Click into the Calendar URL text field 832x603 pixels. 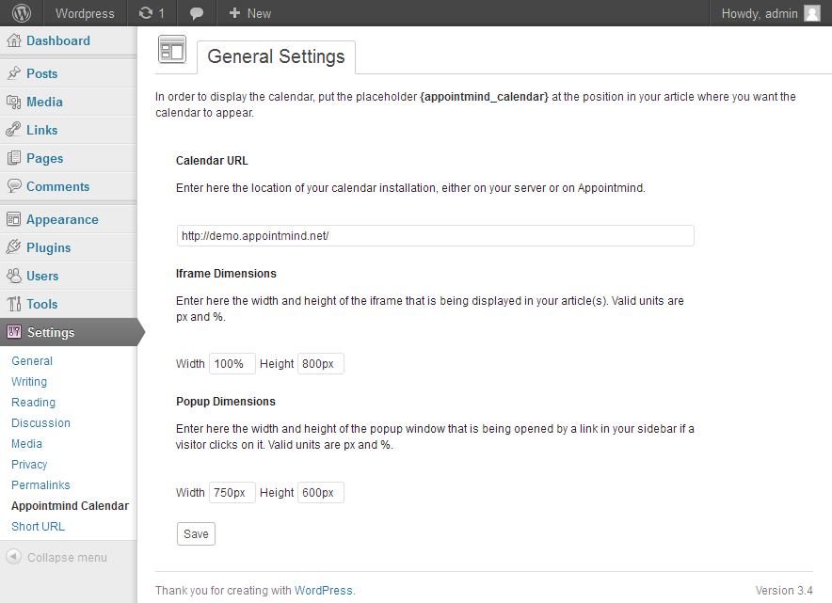[x=435, y=236]
